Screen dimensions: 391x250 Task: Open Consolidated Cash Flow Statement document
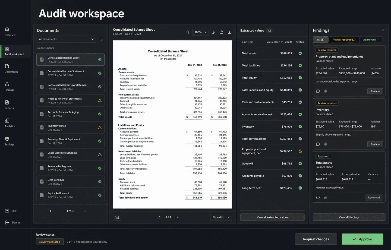(x=71, y=87)
